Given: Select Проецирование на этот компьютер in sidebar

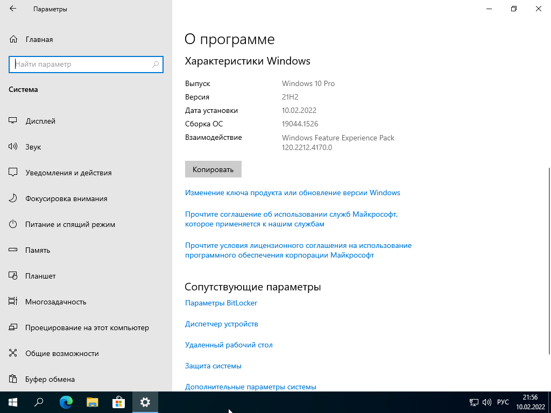Looking at the screenshot, I should pyautogui.click(x=87, y=327).
